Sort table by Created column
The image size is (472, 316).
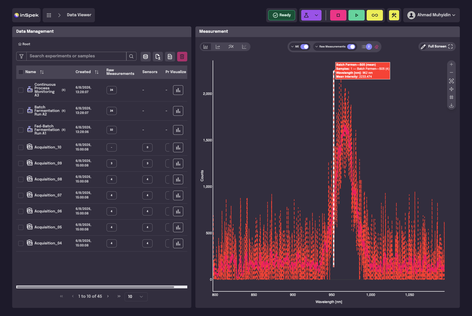tap(97, 72)
